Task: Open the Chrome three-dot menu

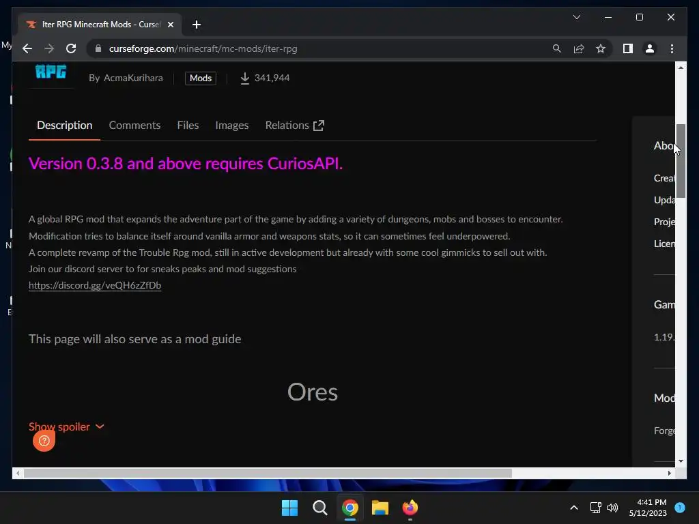Action: tap(672, 48)
